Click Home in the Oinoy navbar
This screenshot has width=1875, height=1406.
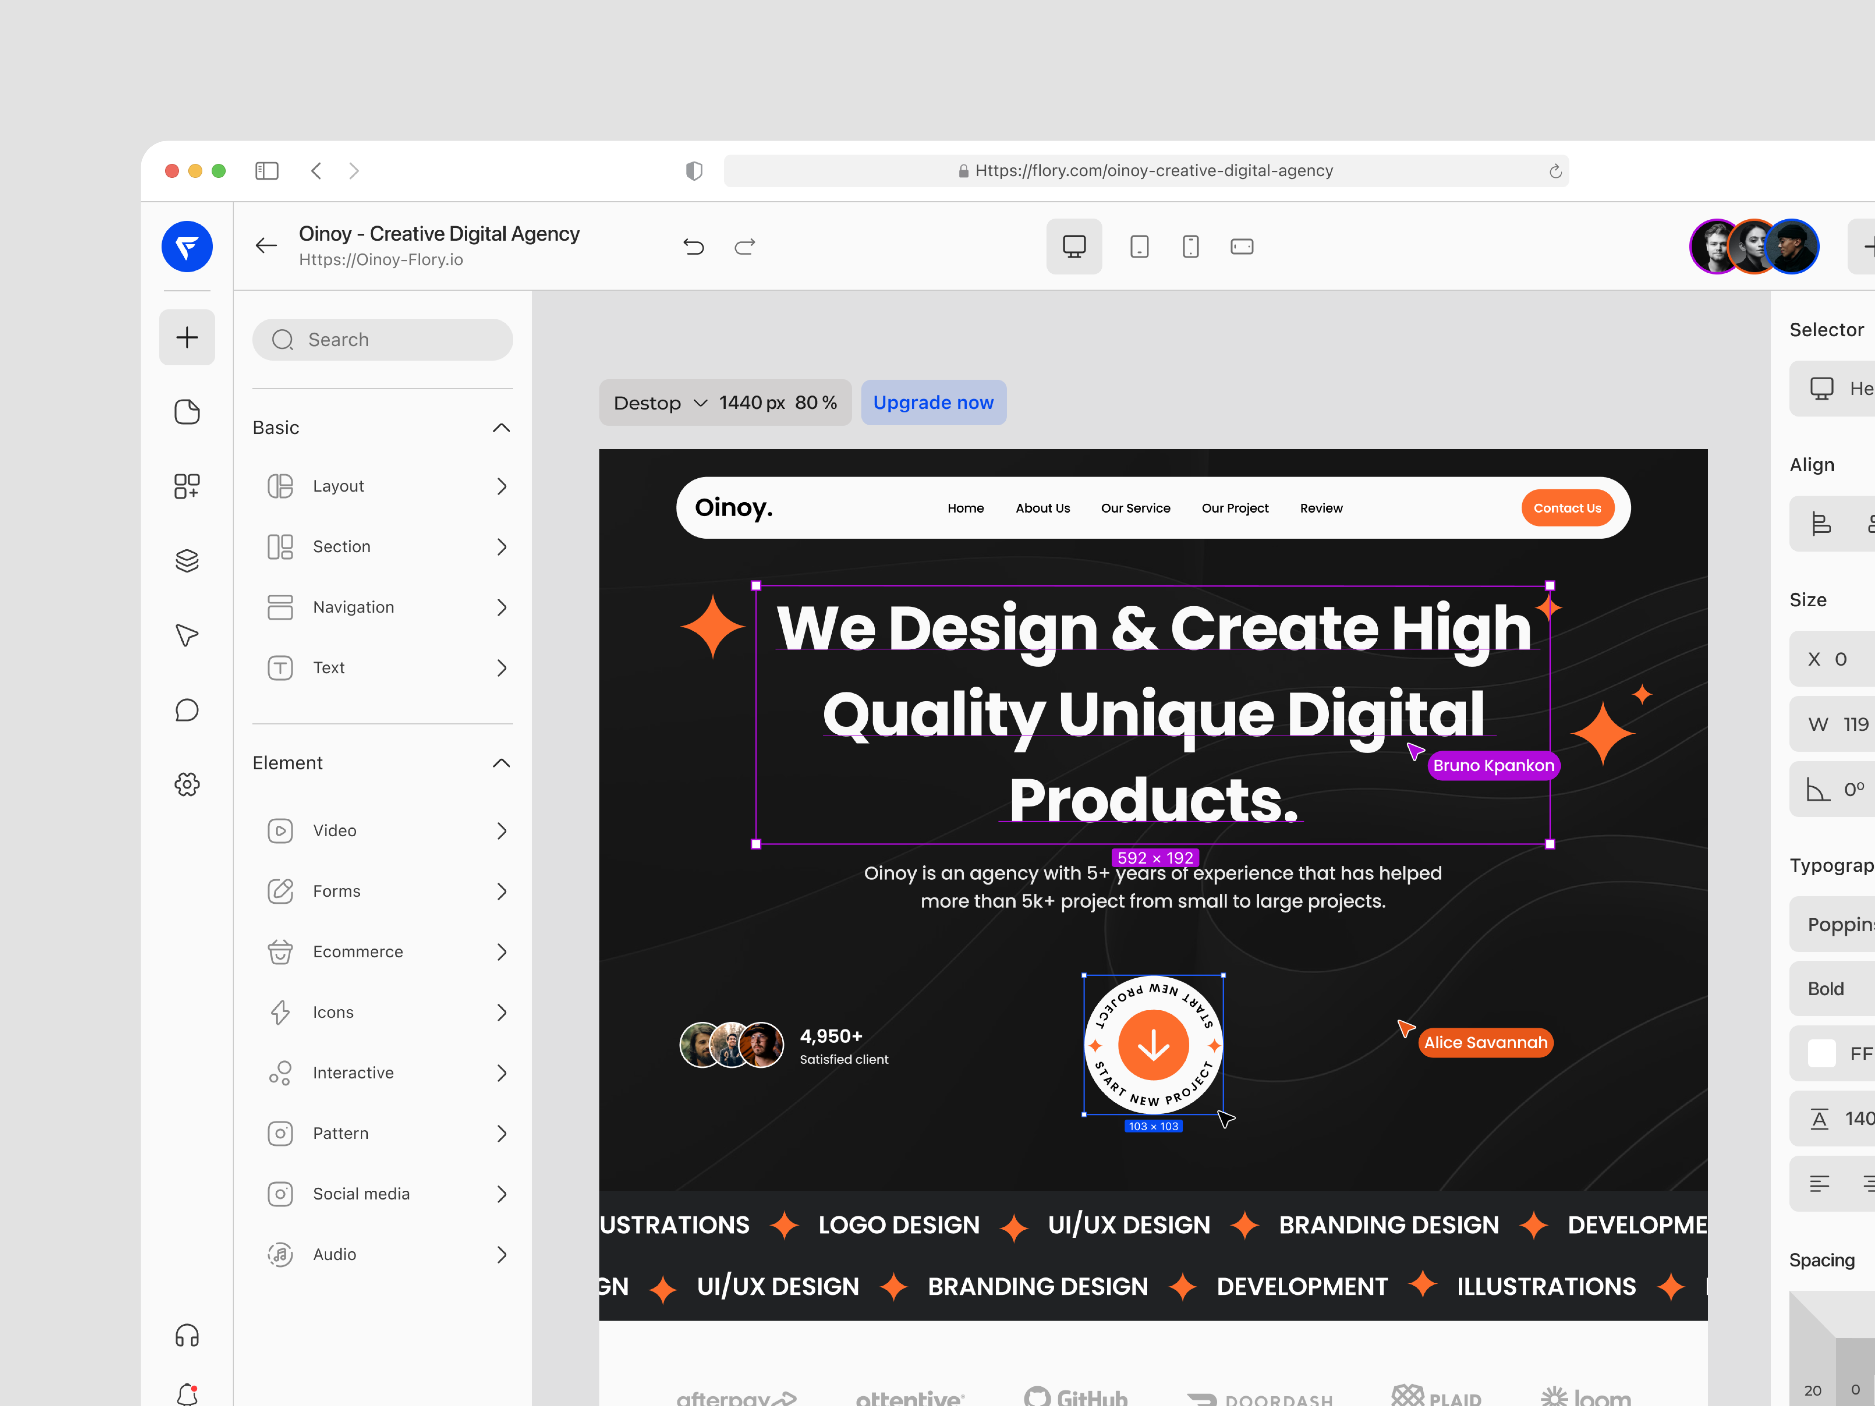[965, 508]
